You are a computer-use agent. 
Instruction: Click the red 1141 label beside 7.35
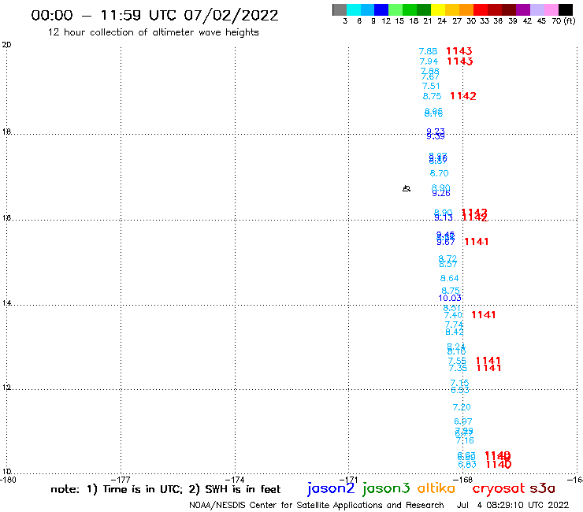(x=489, y=368)
